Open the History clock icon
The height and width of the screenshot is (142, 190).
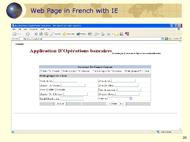click(x=89, y=34)
